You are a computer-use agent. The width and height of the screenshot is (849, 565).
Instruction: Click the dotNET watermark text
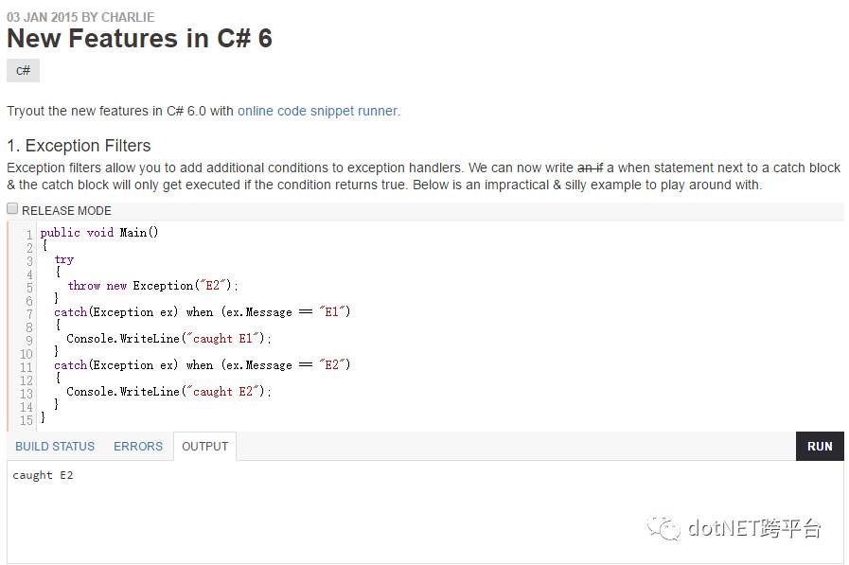point(754,528)
